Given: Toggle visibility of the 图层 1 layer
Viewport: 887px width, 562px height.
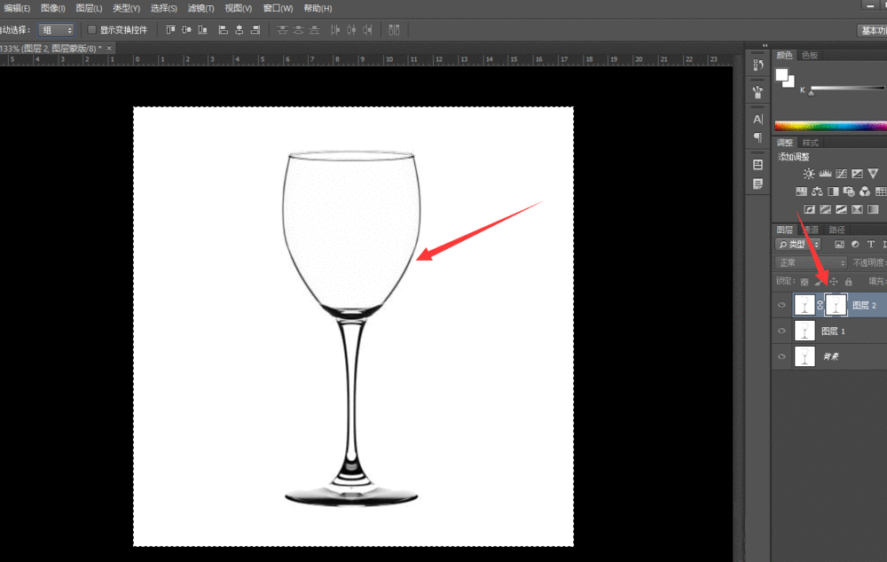Looking at the screenshot, I should pyautogui.click(x=781, y=332).
